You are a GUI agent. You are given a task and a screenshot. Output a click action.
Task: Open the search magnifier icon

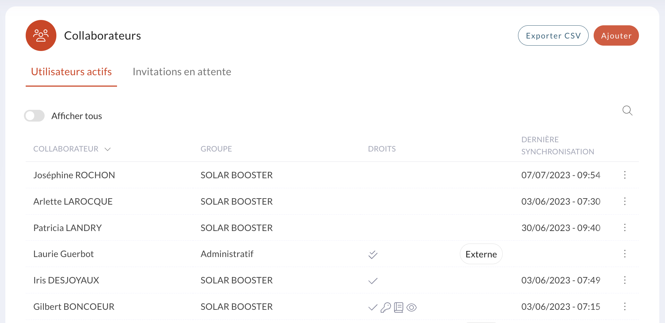pyautogui.click(x=627, y=111)
